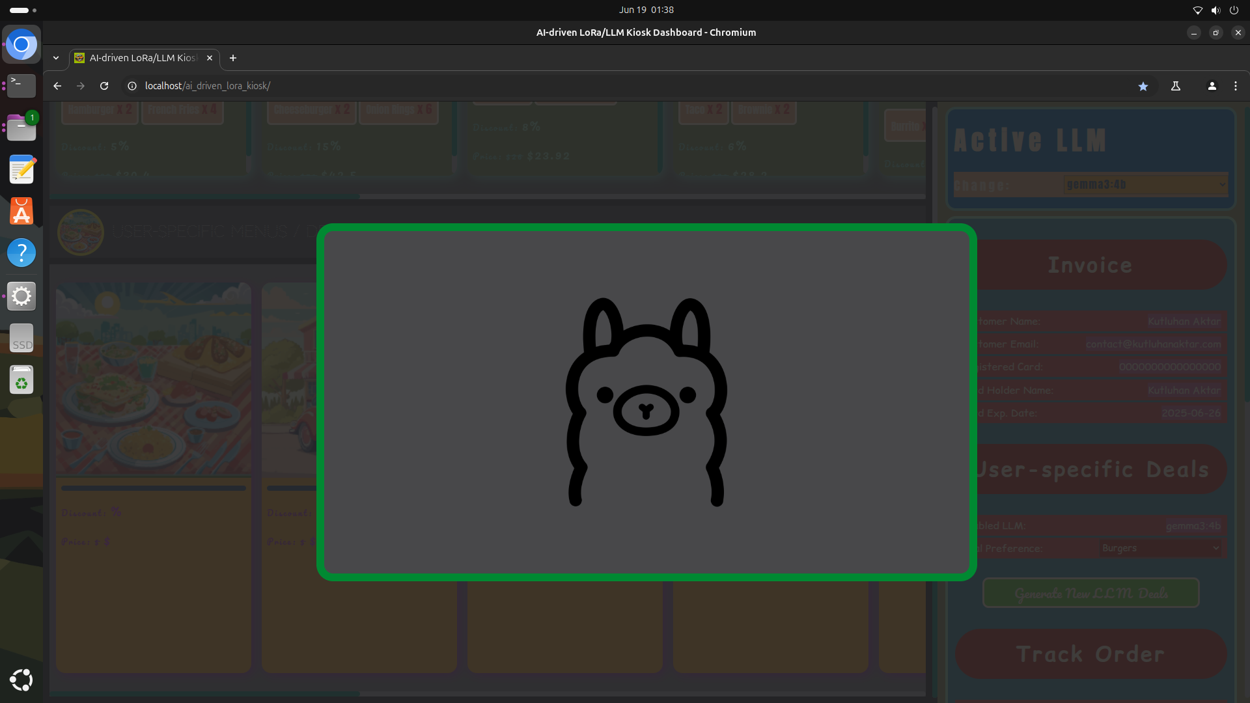Open the Files manager in the dock
The image size is (1250, 703).
pyautogui.click(x=21, y=128)
